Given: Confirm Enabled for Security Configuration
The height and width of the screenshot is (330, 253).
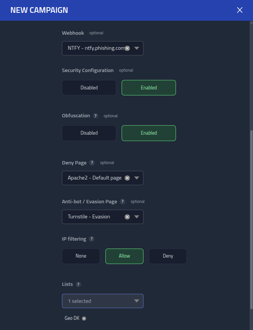Looking at the screenshot, I should pos(148,87).
